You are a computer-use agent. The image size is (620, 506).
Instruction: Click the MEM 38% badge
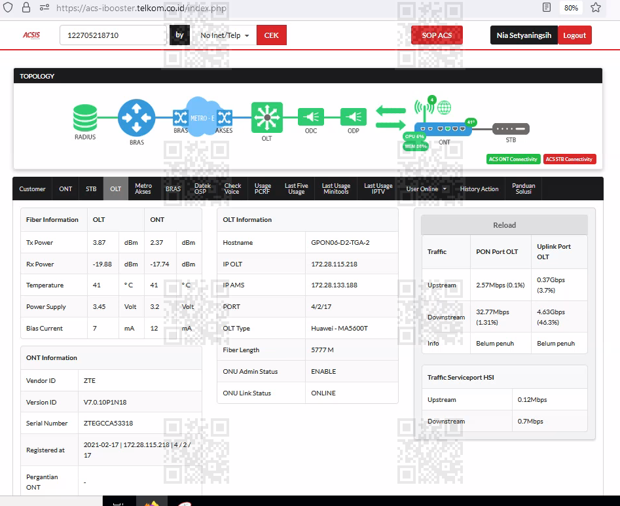point(416,146)
